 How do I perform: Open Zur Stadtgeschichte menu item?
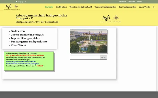[x=127, y=7]
